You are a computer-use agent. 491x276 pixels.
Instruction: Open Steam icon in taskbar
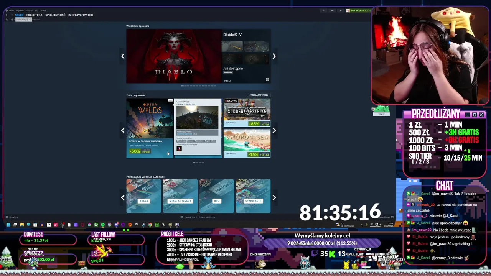point(143,225)
